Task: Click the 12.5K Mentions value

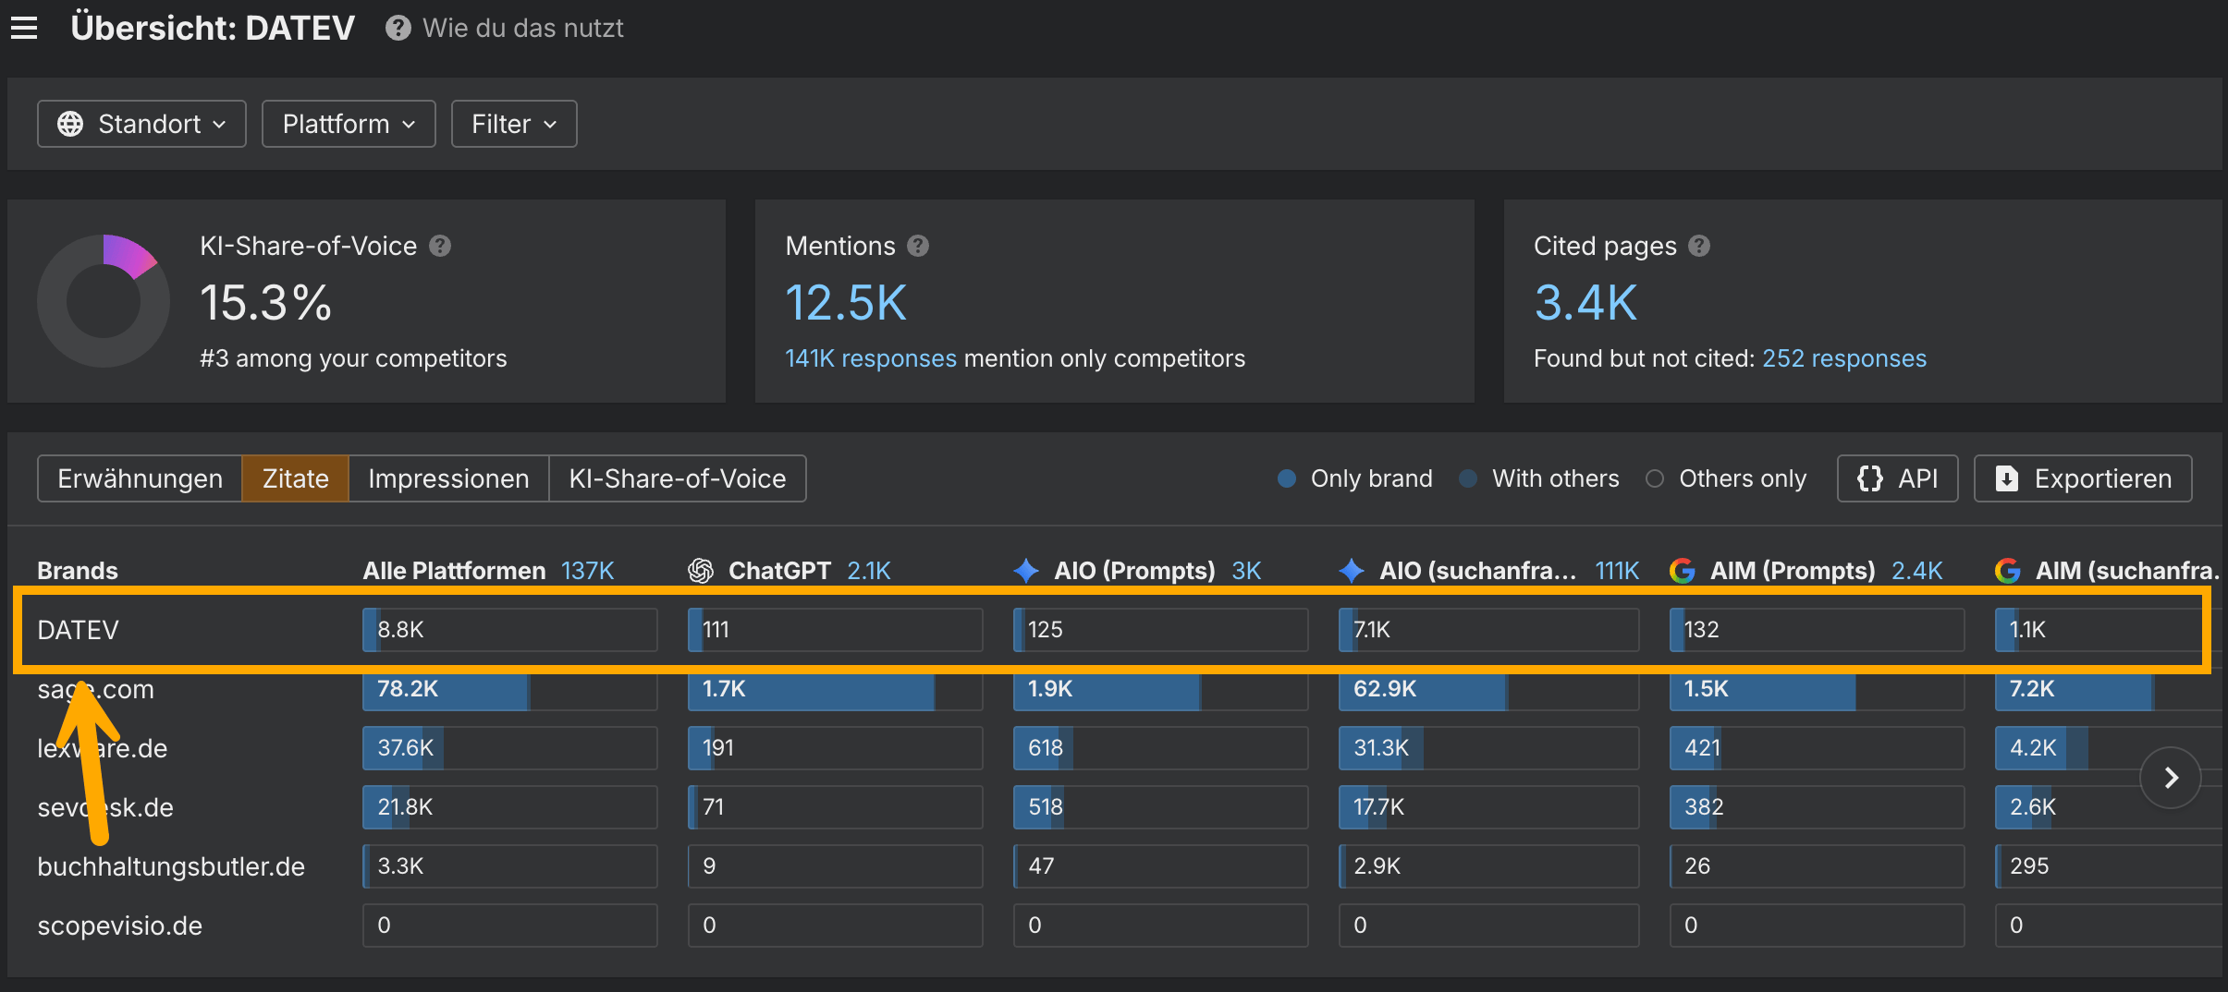Action: pos(846,303)
